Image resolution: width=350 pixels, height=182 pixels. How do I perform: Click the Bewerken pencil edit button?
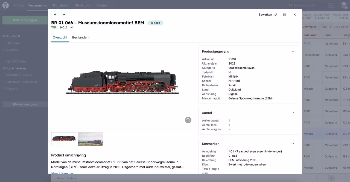pos(268,15)
